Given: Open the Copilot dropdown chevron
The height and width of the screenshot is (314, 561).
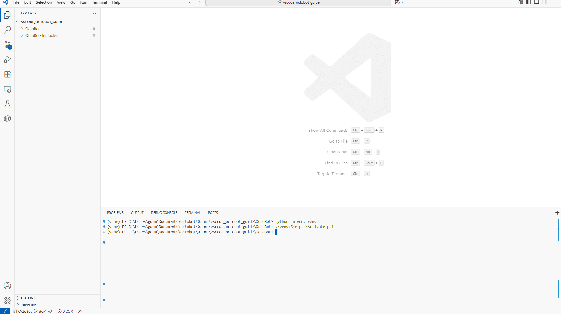Looking at the screenshot, I should [x=402, y=2].
